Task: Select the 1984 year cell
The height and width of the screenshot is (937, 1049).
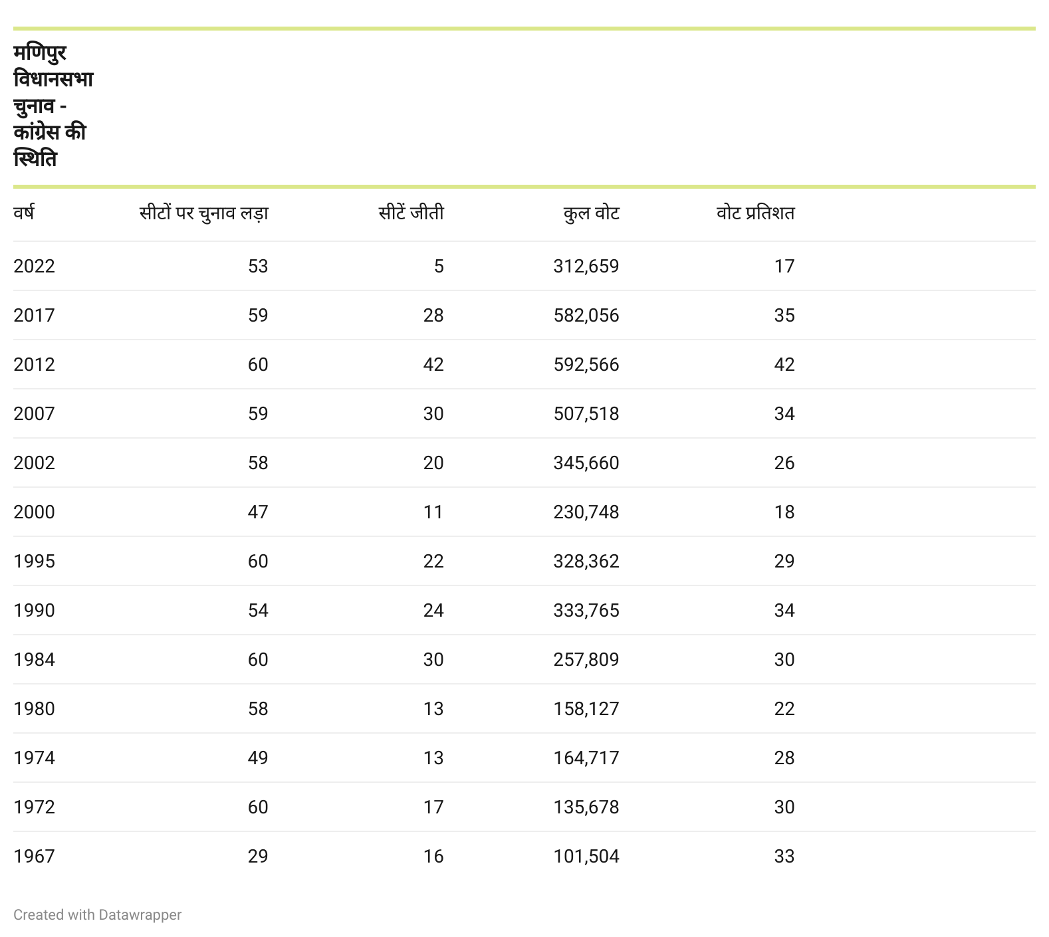Action: pos(34,660)
